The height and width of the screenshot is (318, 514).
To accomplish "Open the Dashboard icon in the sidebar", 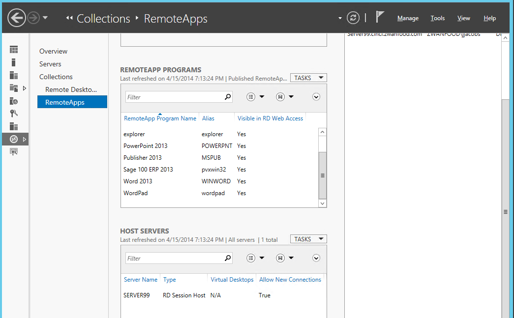I will click(x=14, y=50).
